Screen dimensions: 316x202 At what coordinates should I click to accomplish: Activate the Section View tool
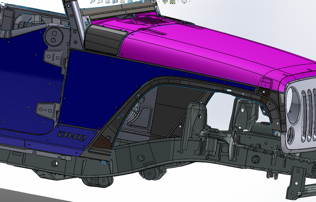click(x=115, y=1)
